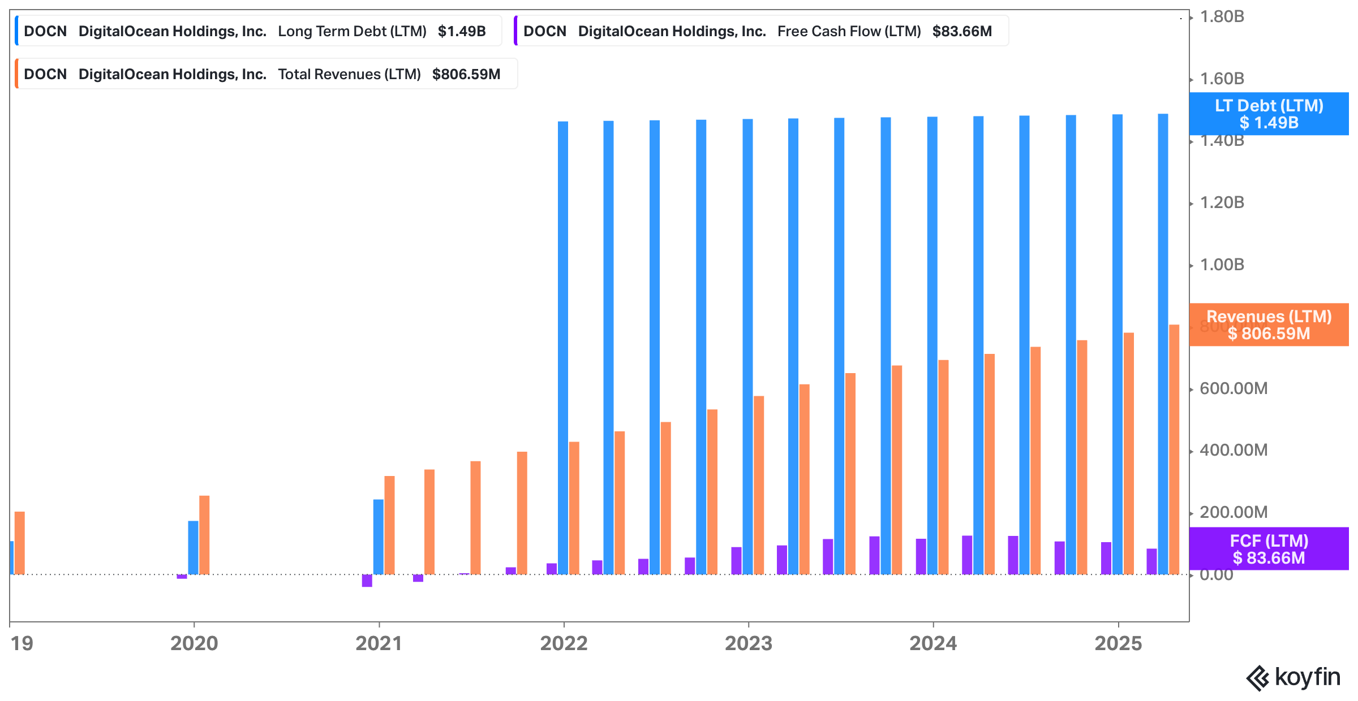Click the Long Term Debt (LTM) legend entry
This screenshot has width=1358, height=701.
pyautogui.click(x=258, y=31)
